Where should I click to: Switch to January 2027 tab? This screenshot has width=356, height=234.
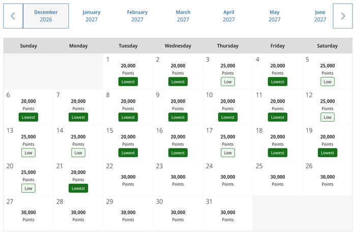[x=92, y=16]
